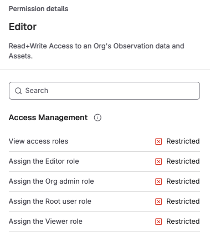Viewport: 210px width, 241px height.
Task: Click the red X icon for Assign the Viewer role
Action: click(x=158, y=222)
